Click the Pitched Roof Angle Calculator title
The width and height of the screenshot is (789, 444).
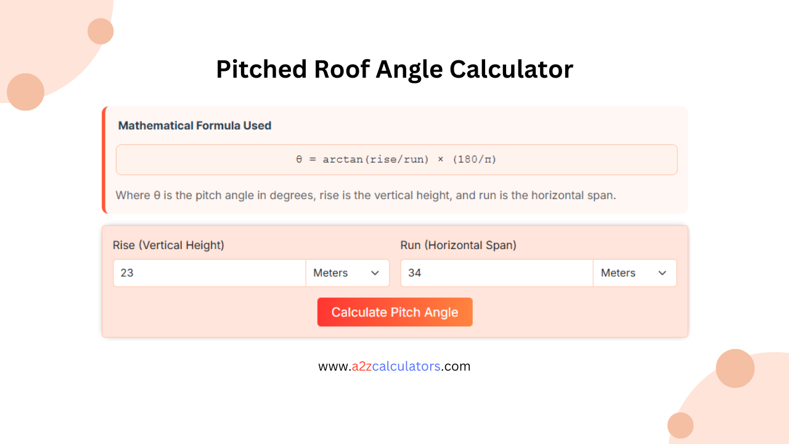point(394,69)
